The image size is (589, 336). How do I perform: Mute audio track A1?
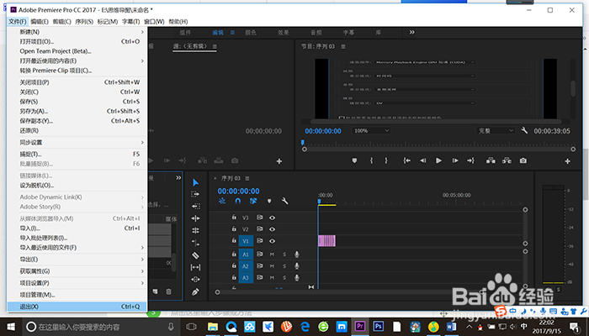tap(272, 255)
